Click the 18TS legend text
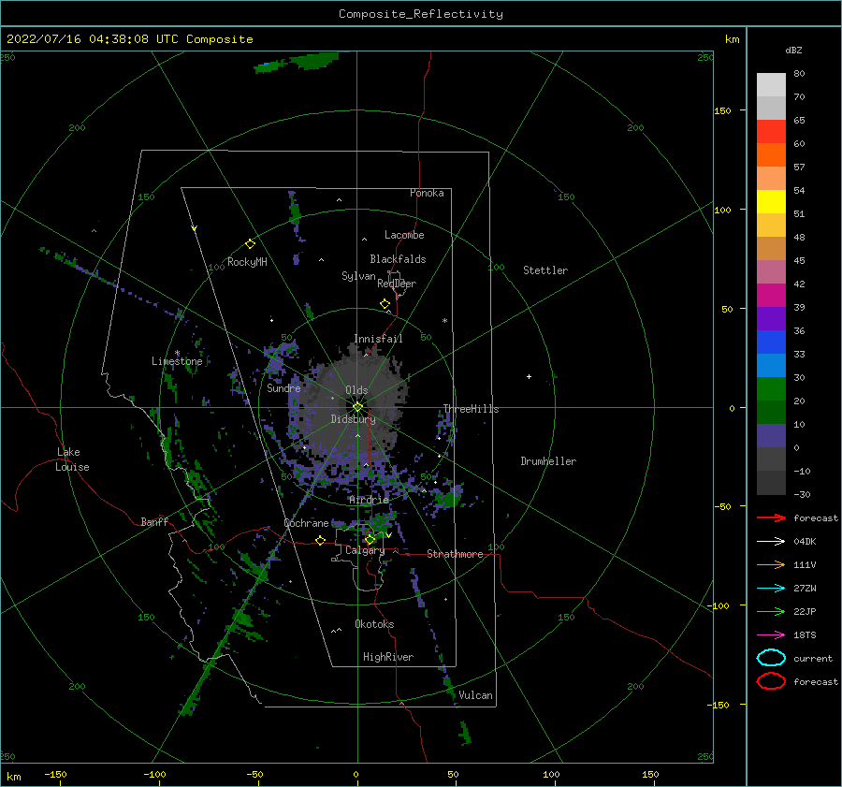 coord(805,635)
